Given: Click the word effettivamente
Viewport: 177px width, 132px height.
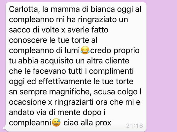Looking at the screenshot, I should pos(65,81).
